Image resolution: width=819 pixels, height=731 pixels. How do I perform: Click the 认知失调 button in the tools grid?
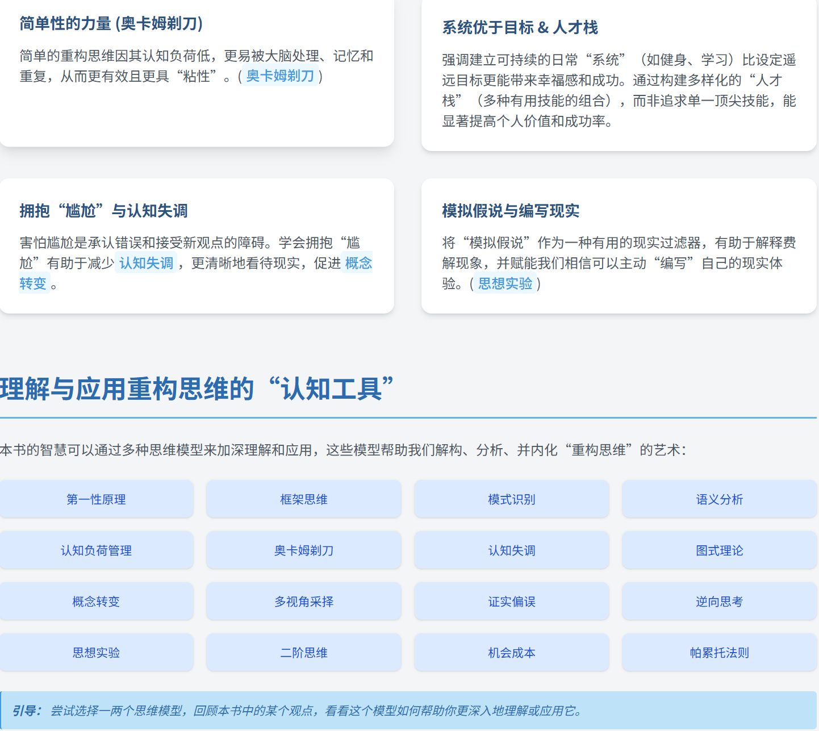pyautogui.click(x=511, y=550)
